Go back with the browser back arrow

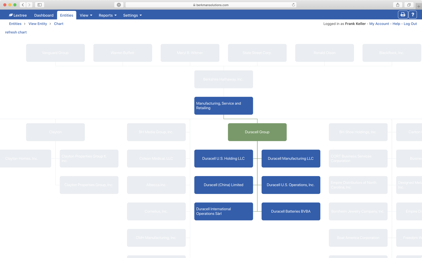(23, 5)
